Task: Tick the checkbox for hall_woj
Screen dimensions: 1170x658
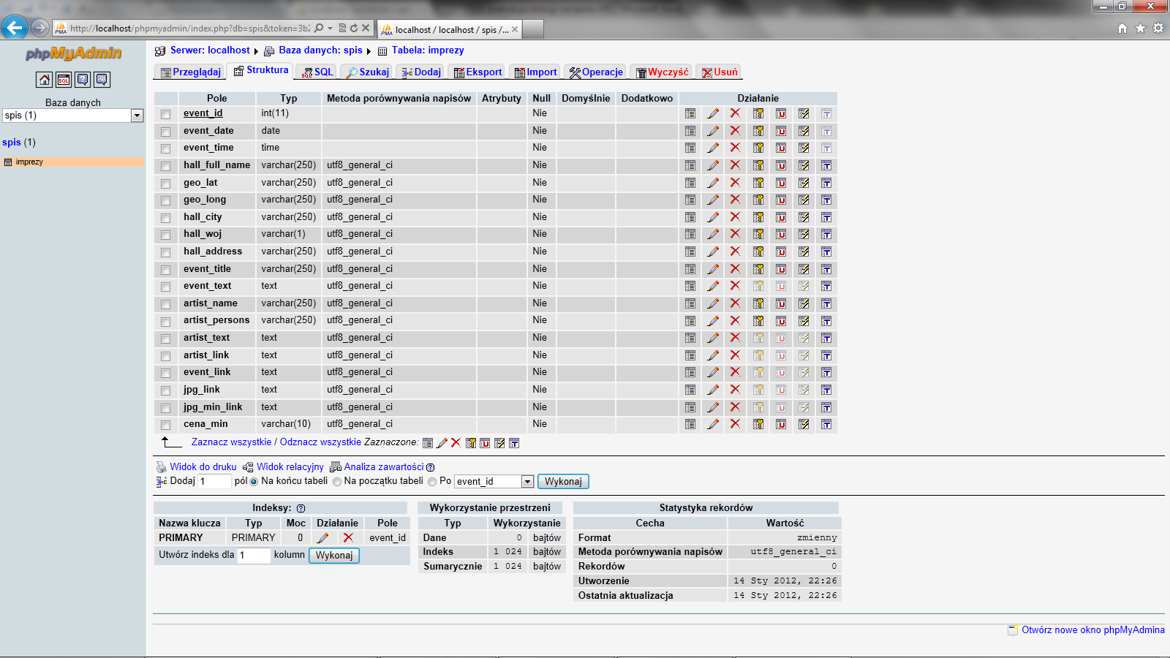Action: pyautogui.click(x=166, y=235)
